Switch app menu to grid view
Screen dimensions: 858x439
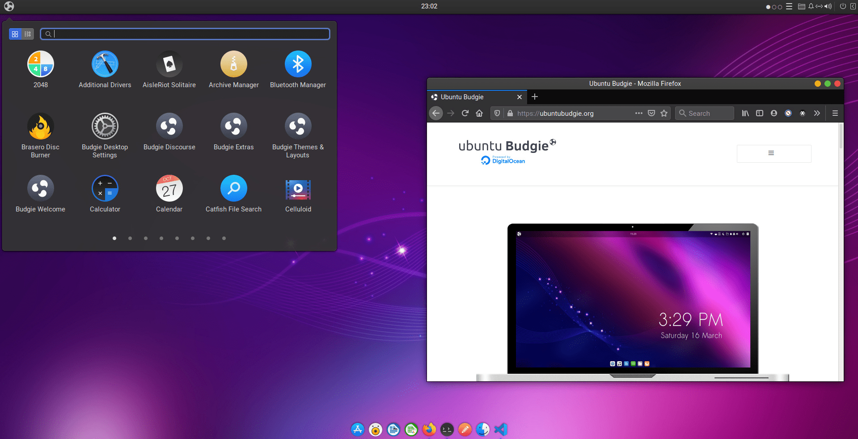(x=15, y=34)
